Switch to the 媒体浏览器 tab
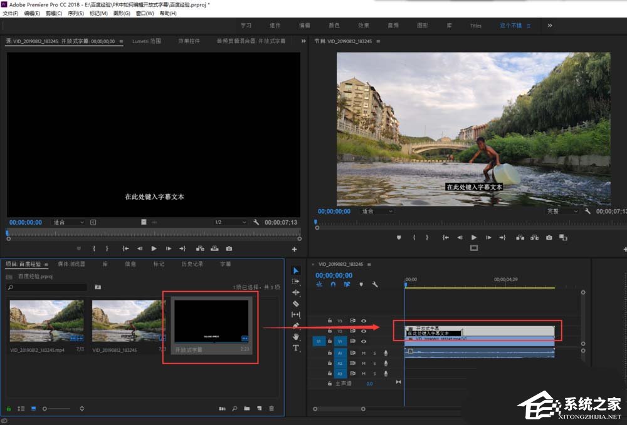The height and width of the screenshot is (425, 627). 71,264
